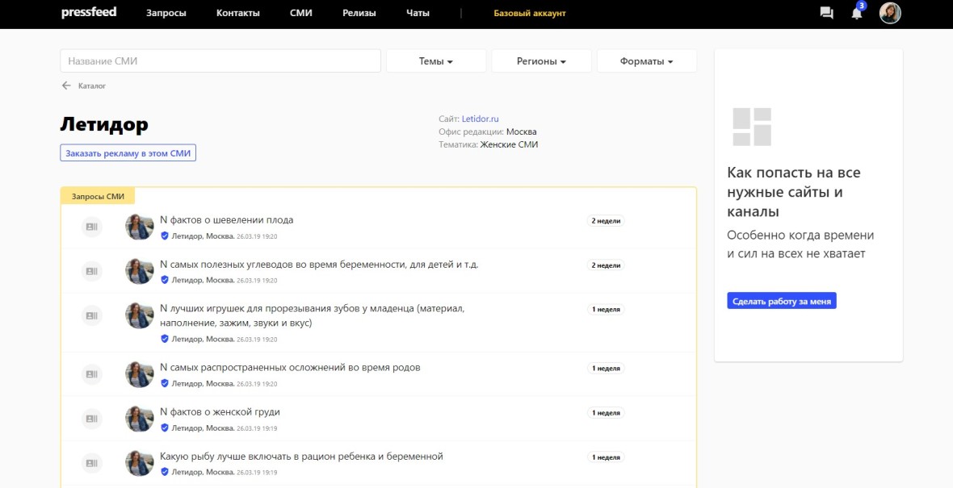Open Чаты in top navigation

pyautogui.click(x=418, y=14)
